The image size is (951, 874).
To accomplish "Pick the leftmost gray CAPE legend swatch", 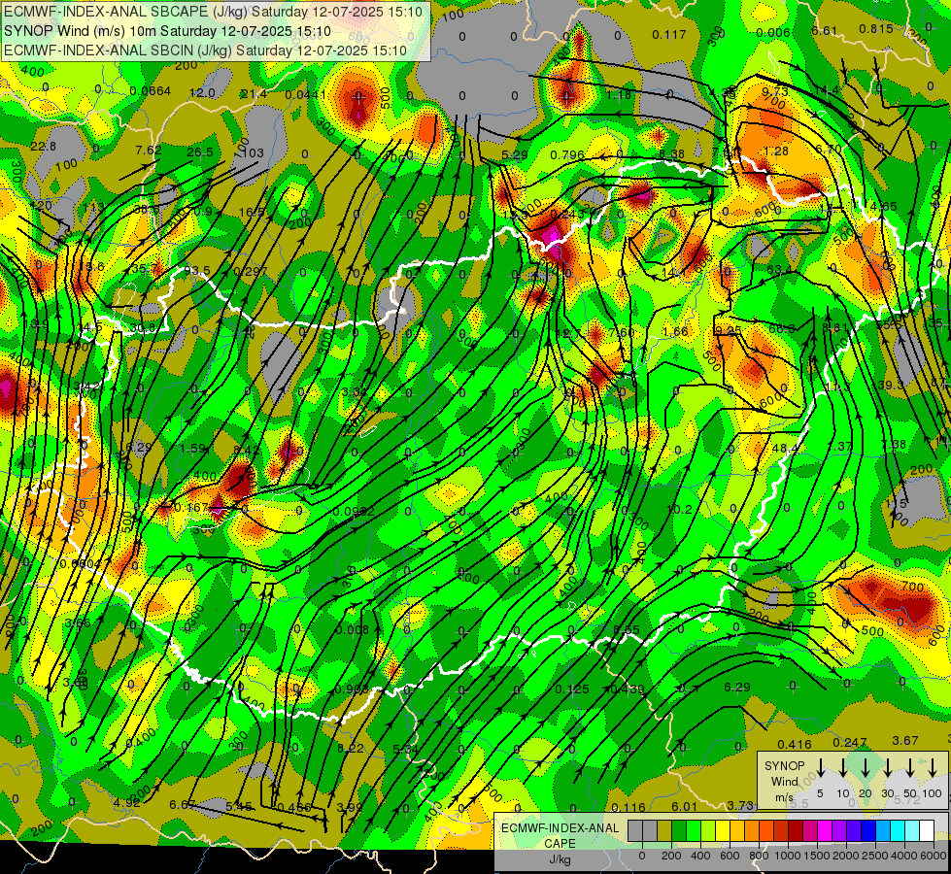I will (x=635, y=830).
